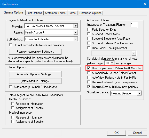The image size is (149, 138).
Task: Select the Database Options tab
Action: pos(90,13)
